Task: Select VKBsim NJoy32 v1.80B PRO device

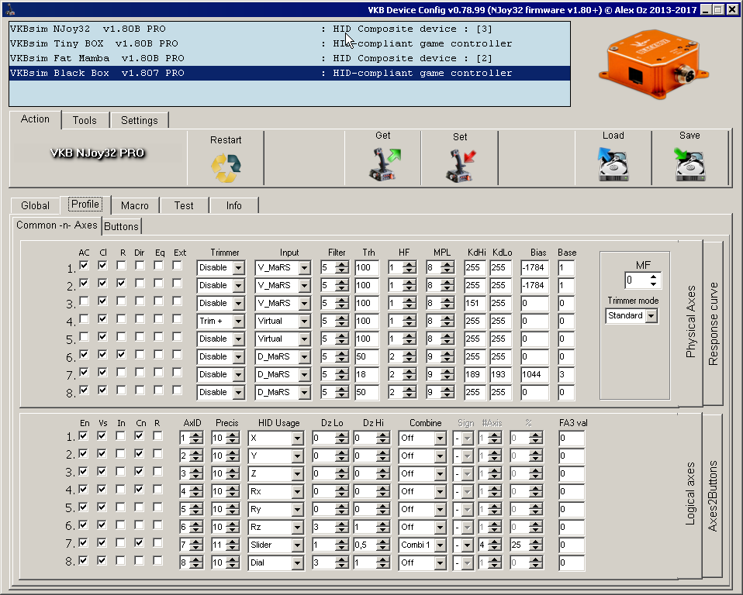Action: 289,29
